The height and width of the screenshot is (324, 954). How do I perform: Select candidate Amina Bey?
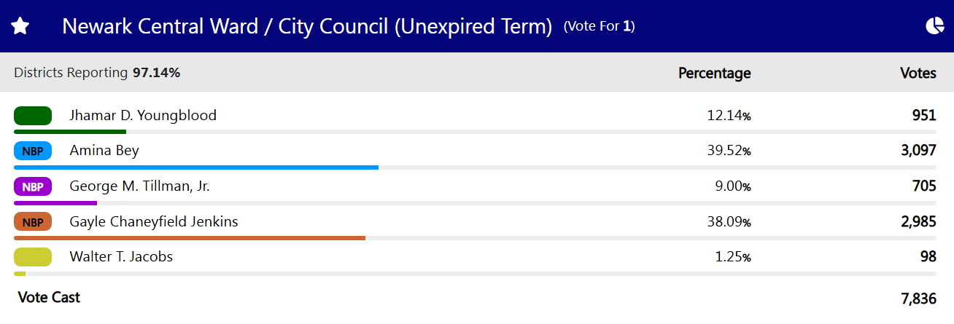click(x=104, y=151)
